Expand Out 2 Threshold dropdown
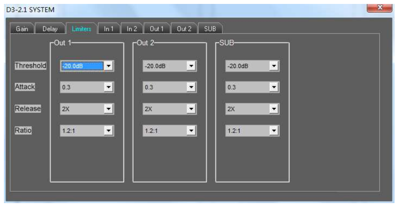The height and width of the screenshot is (207, 398). tap(192, 66)
